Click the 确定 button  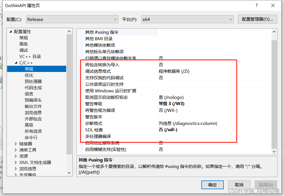pyautogui.click(x=212, y=185)
